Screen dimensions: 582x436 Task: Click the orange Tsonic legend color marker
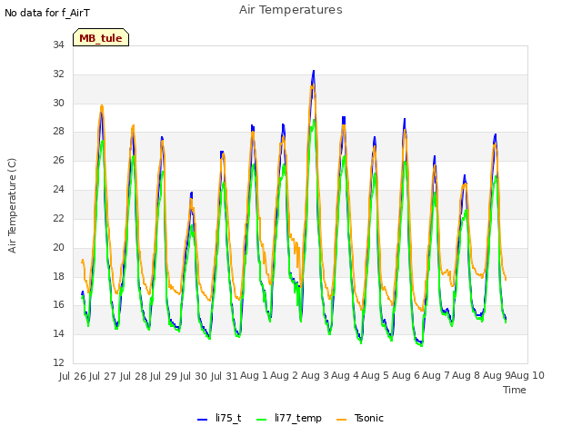tap(342, 420)
